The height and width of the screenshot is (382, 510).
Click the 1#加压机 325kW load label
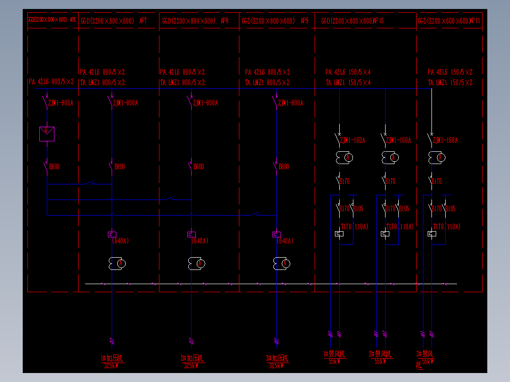coord(112,362)
